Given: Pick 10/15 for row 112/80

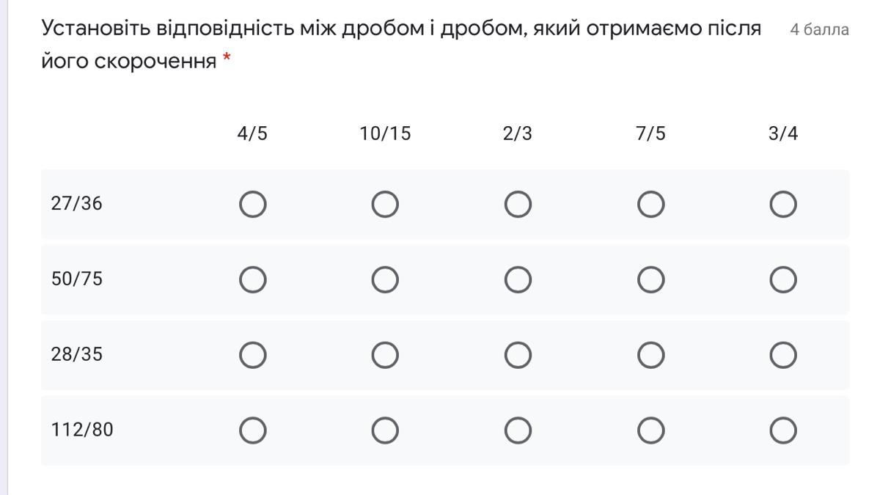Looking at the screenshot, I should coord(385,430).
